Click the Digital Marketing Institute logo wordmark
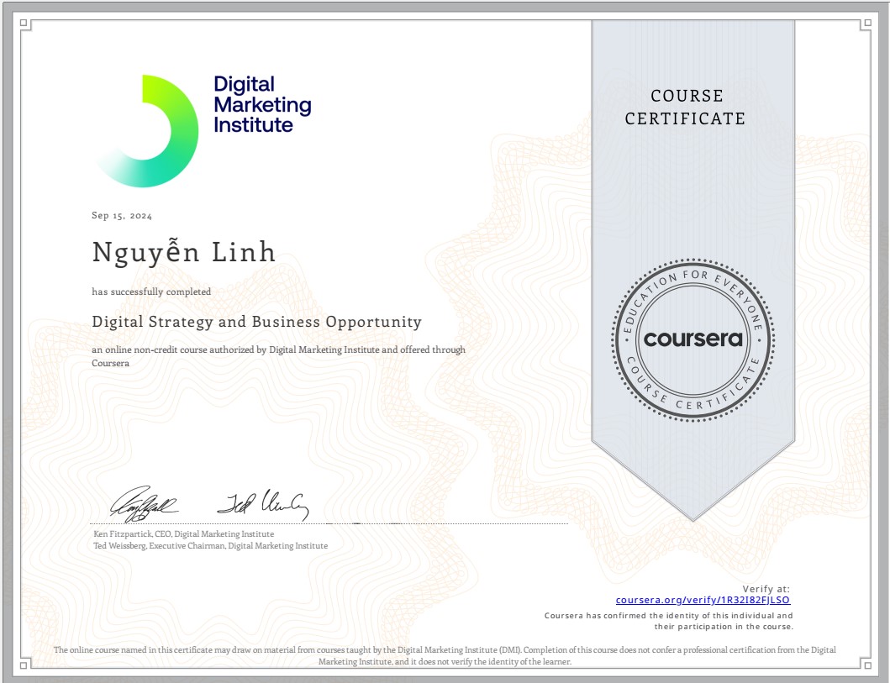 point(262,104)
